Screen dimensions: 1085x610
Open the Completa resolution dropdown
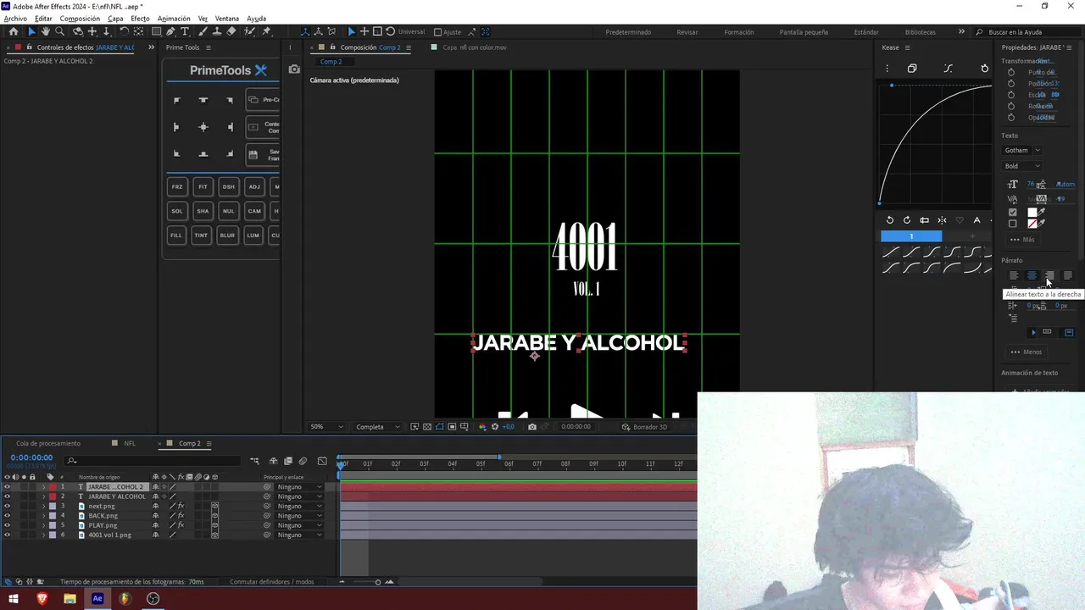coord(378,427)
